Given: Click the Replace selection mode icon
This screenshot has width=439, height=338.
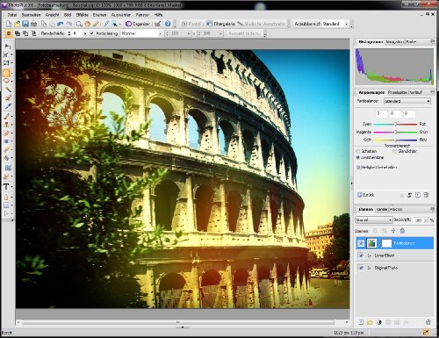Looking at the screenshot, I should click(x=9, y=33).
